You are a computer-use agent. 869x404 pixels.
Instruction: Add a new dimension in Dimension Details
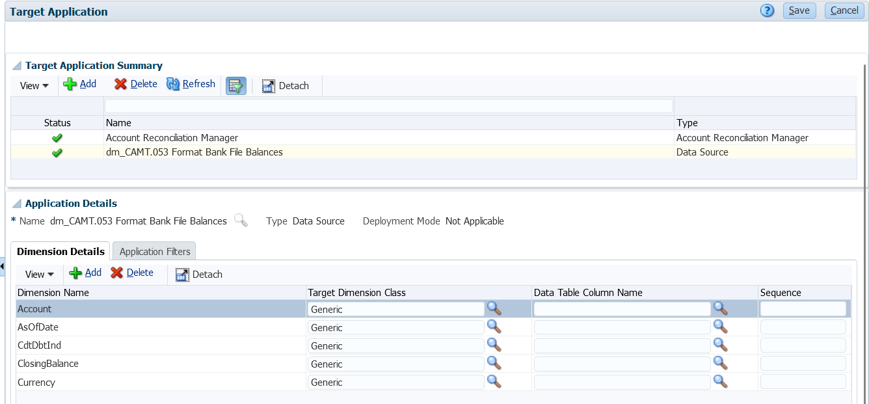[x=85, y=273]
